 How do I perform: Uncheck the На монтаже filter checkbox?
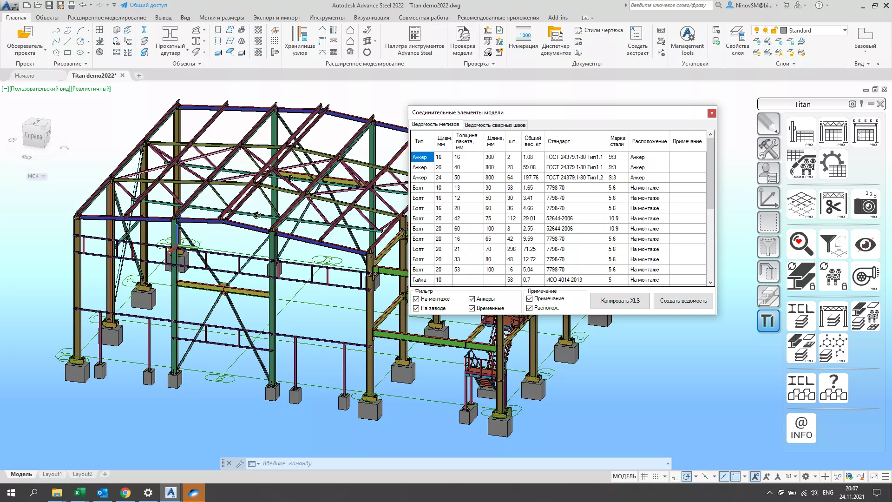pos(416,299)
